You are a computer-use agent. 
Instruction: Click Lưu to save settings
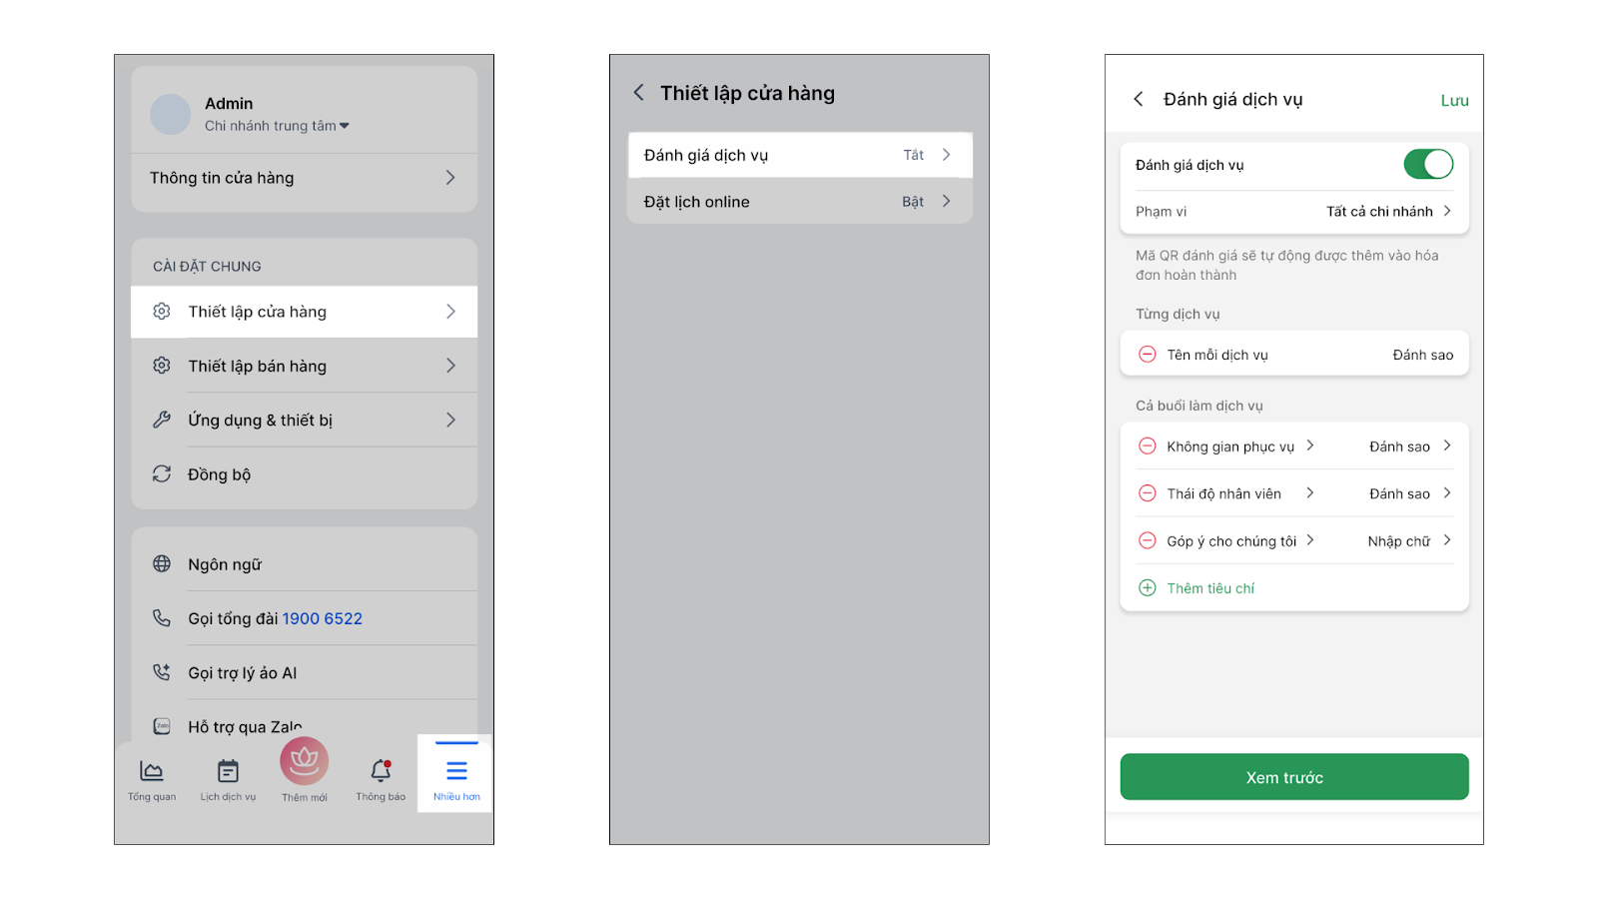click(x=1453, y=100)
